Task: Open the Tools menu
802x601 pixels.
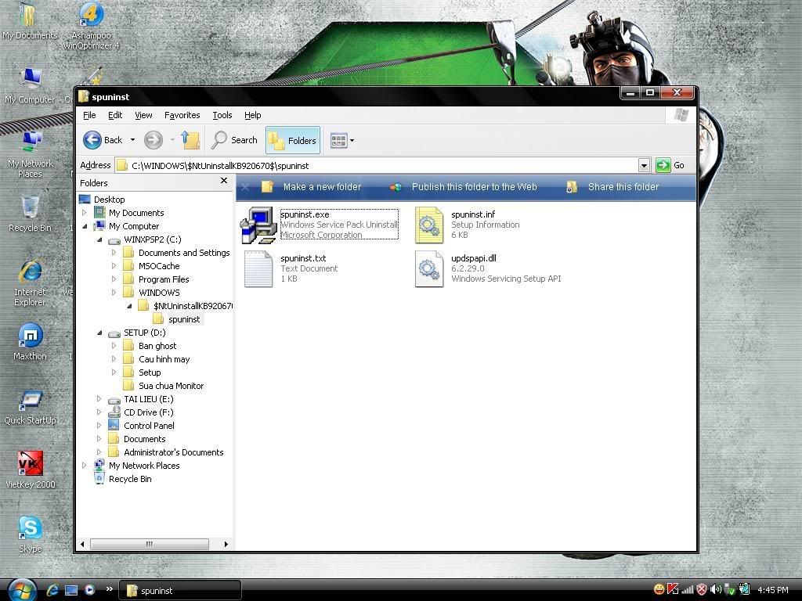Action: point(222,116)
